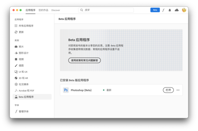Screen dimensions: 198x131
Task: Click the Photoshop (Beta) app name
Action: click(81, 90)
